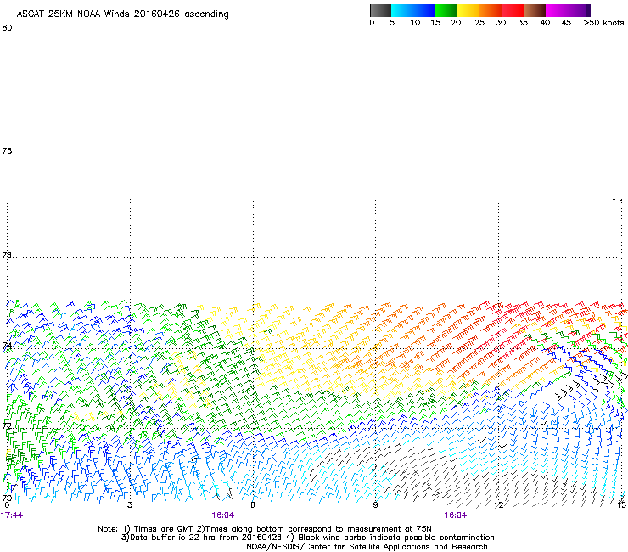Click the '>50 knots' legend label
The image size is (628, 552).
pyautogui.click(x=603, y=23)
